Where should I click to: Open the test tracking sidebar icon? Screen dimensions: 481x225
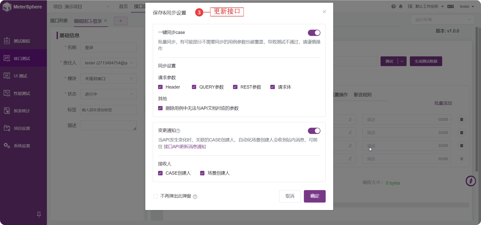[x=7, y=41]
